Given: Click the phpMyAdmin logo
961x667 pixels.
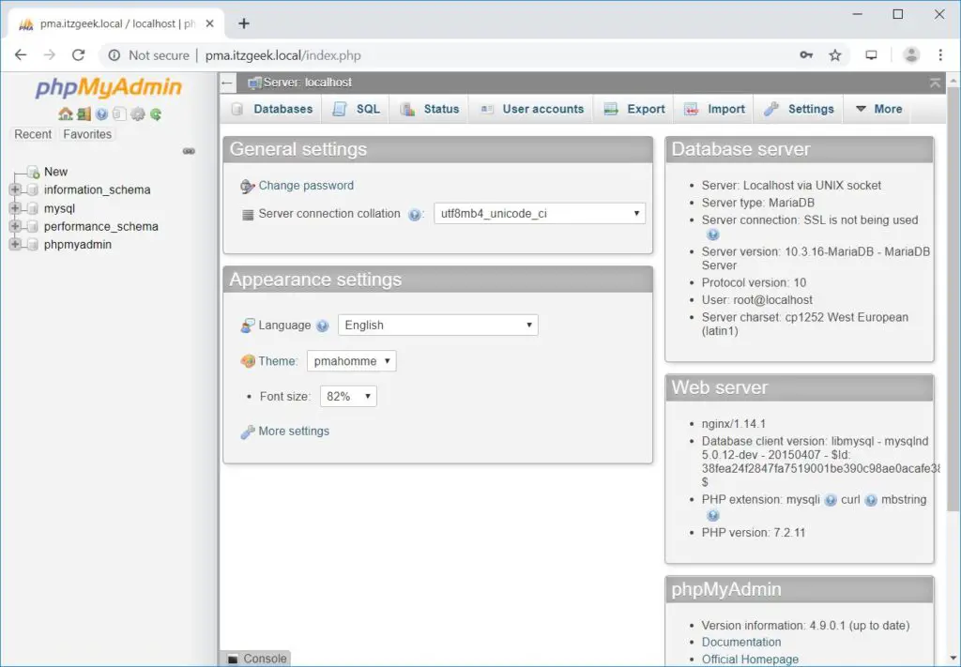Looking at the screenshot, I should 109,87.
